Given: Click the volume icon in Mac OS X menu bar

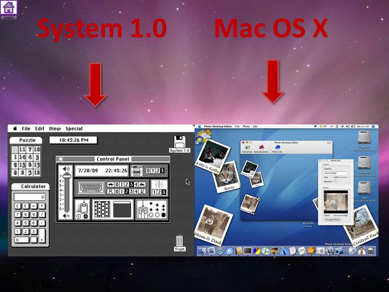Looking at the screenshot, I should click(348, 127).
